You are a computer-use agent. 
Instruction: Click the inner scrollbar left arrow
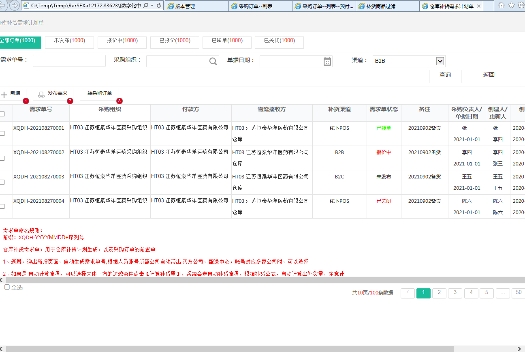point(2,280)
